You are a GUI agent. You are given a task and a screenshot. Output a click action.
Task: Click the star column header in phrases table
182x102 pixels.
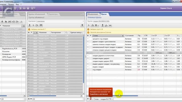pyautogui.click(x=88, y=36)
